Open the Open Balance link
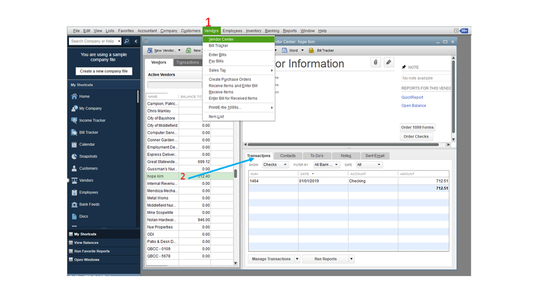 (413, 106)
